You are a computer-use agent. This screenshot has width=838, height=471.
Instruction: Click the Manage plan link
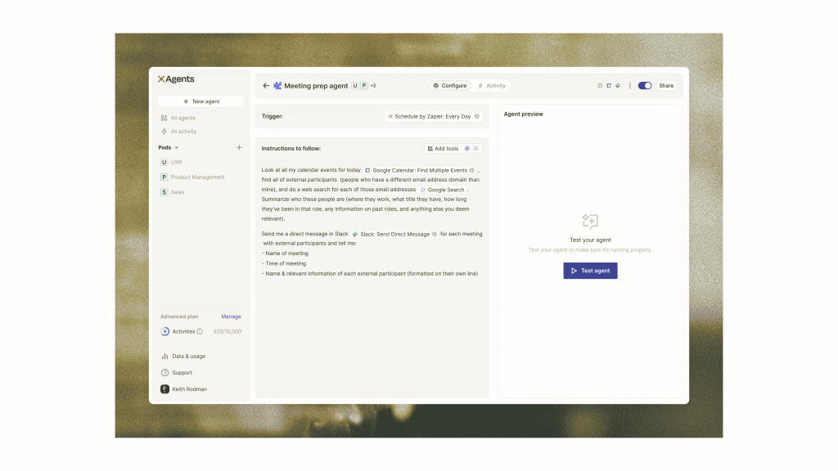click(231, 316)
